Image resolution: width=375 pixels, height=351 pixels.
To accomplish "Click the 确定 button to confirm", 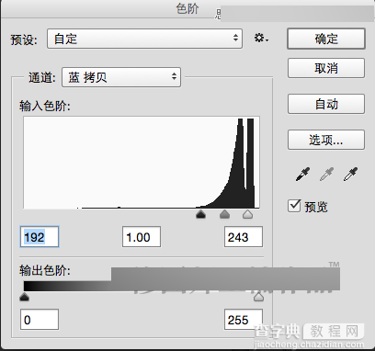I will [326, 39].
